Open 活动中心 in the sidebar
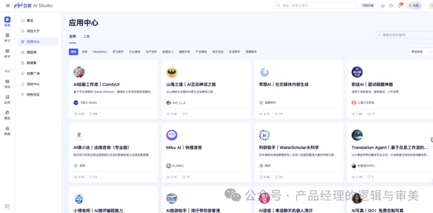 38,84
